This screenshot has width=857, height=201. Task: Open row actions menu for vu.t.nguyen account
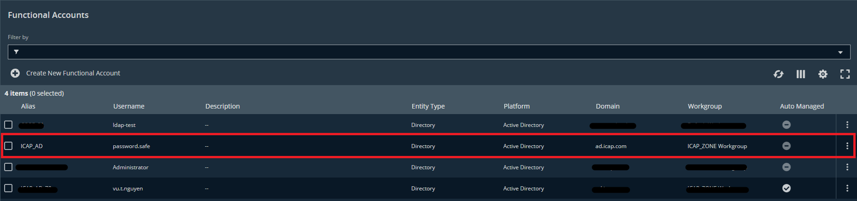[847, 188]
